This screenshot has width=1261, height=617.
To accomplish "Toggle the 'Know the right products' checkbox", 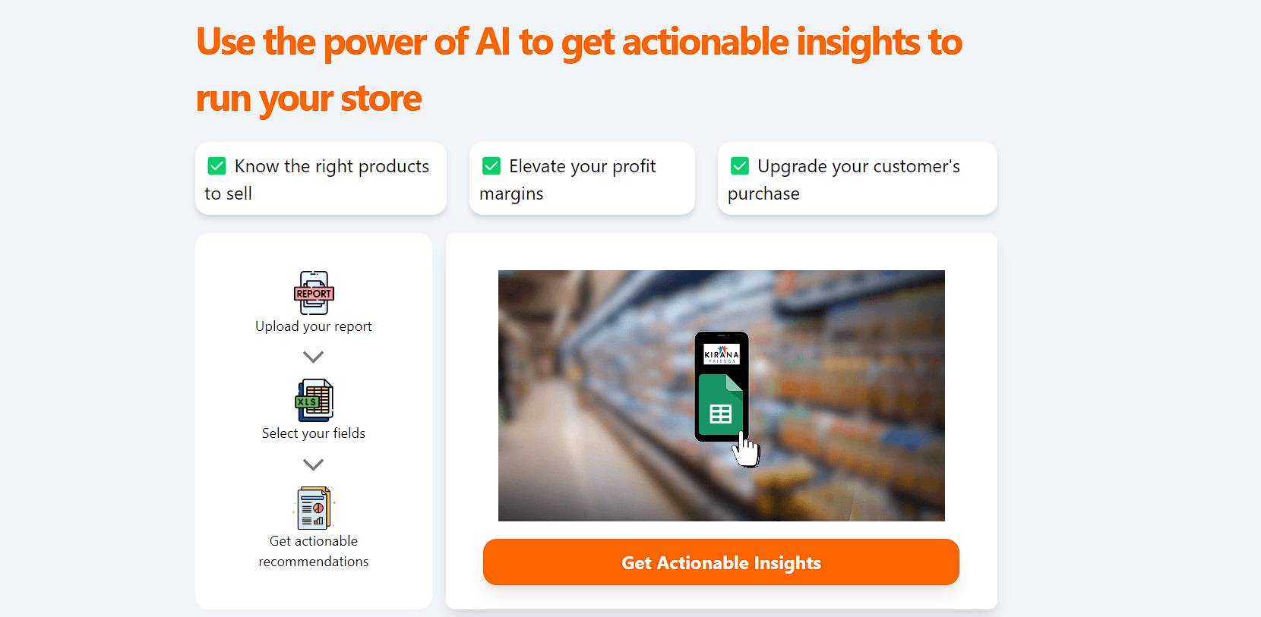I will [217, 166].
